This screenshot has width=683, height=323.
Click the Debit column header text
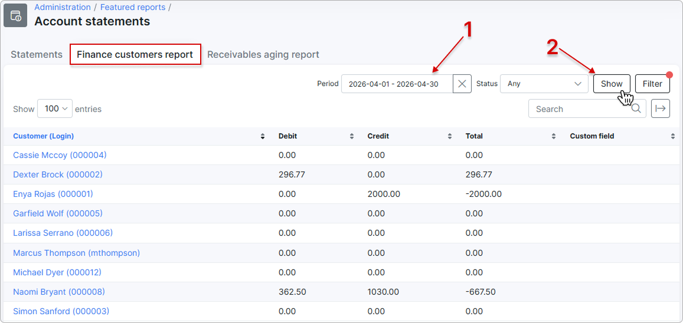click(288, 136)
